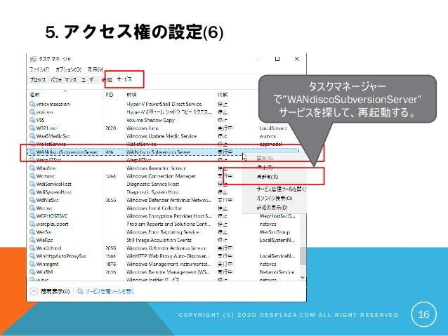The width and height of the screenshot is (448, 336).
Task: Click the Task Manager title bar icon
Action: (x=33, y=59)
